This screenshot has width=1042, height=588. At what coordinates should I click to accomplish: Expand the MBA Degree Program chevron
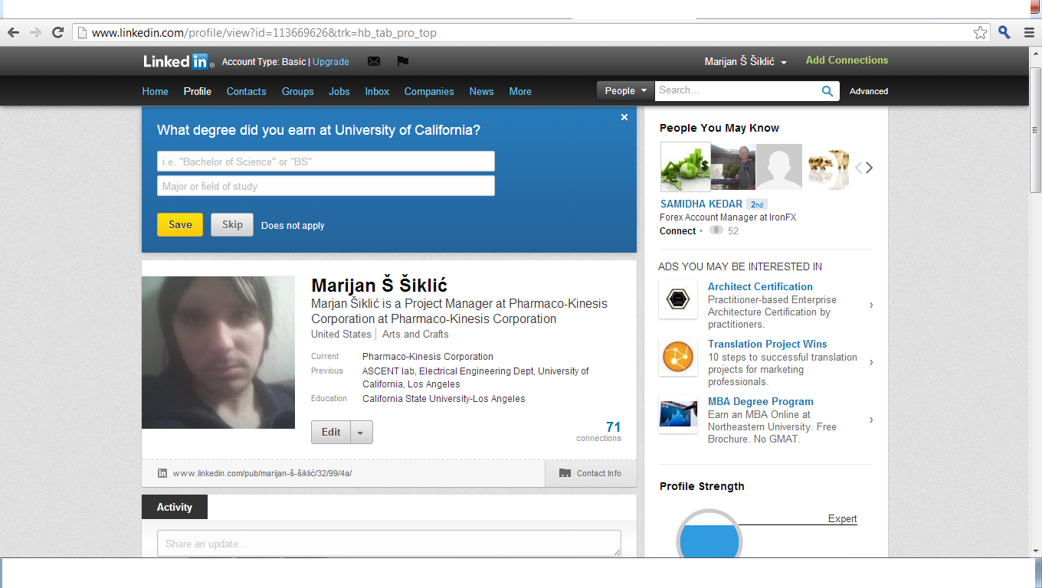pyautogui.click(x=870, y=420)
